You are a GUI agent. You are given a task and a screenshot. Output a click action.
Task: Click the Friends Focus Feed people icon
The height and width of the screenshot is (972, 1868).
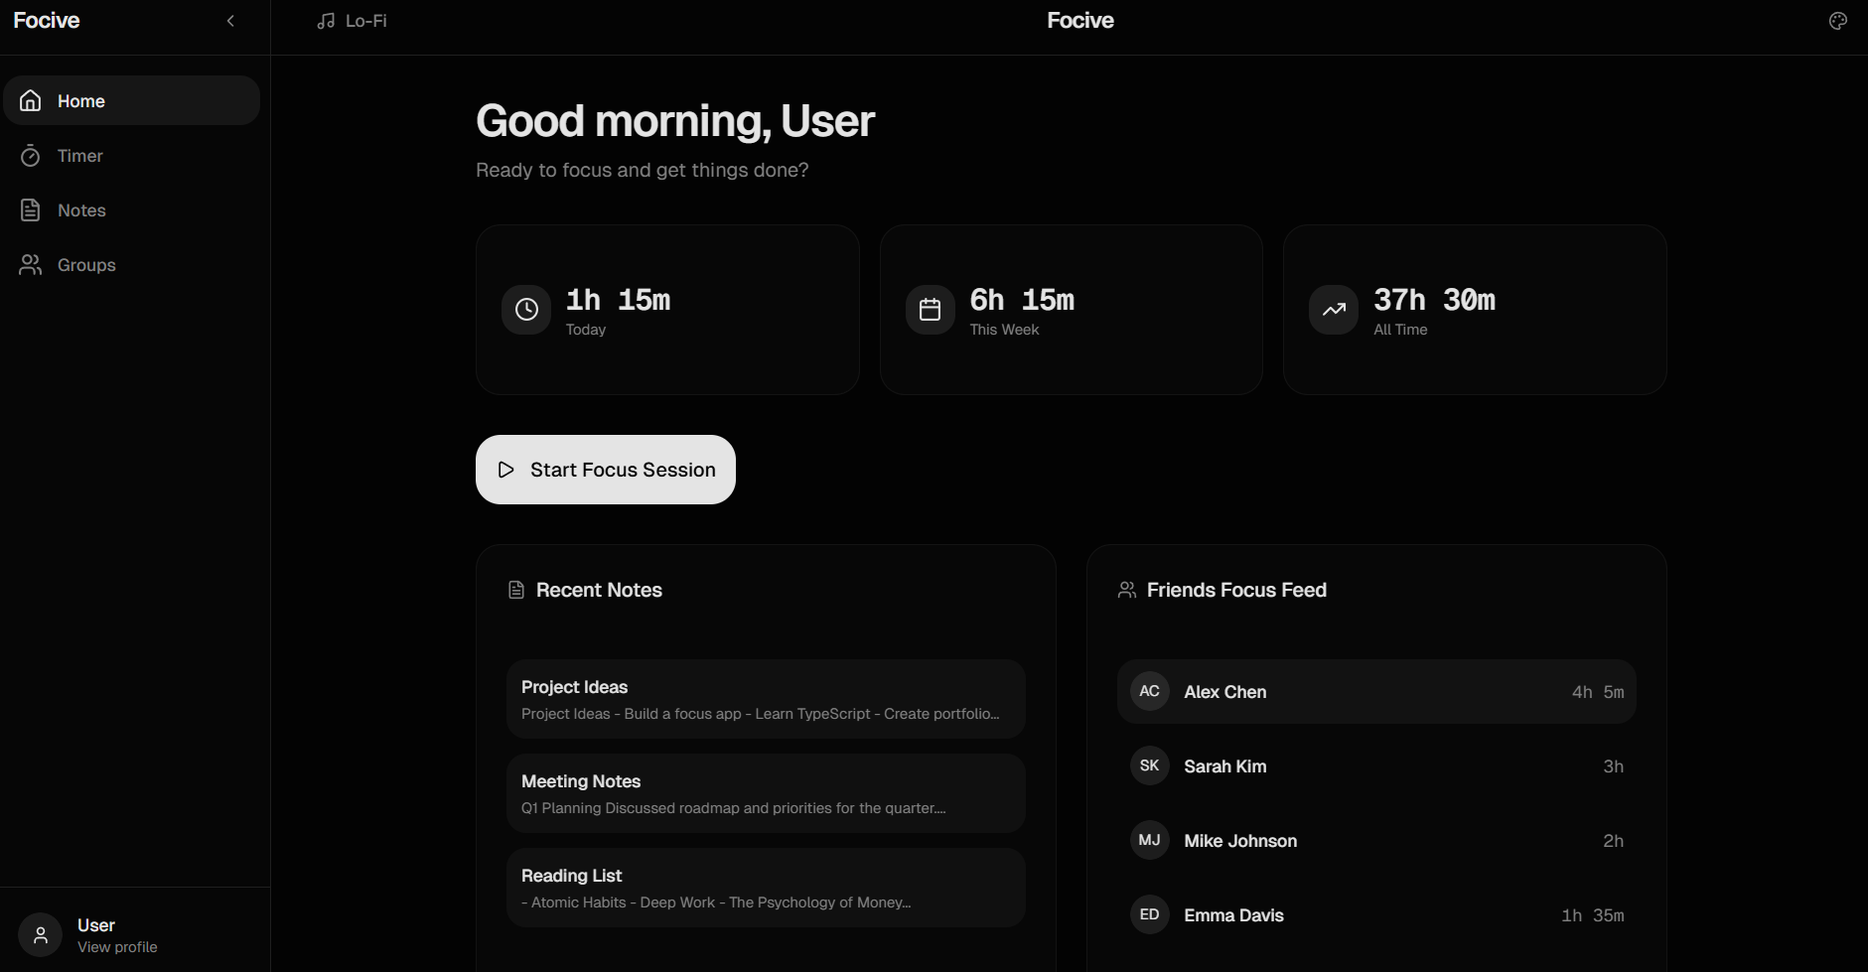[x=1127, y=589]
